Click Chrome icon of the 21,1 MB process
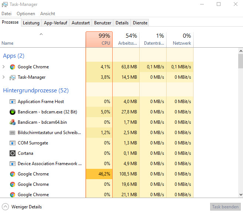Image resolution: width=243 pixels, height=215 pixels. coord(13,195)
